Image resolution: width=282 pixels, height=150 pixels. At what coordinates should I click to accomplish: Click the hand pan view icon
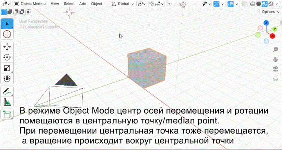[275, 59]
